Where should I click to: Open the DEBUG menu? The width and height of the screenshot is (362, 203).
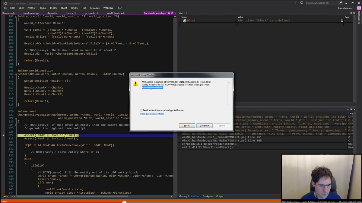point(54,8)
